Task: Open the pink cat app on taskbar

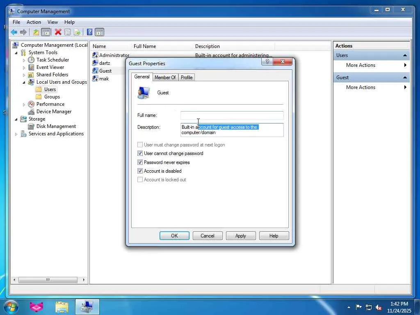Action: [x=37, y=307]
